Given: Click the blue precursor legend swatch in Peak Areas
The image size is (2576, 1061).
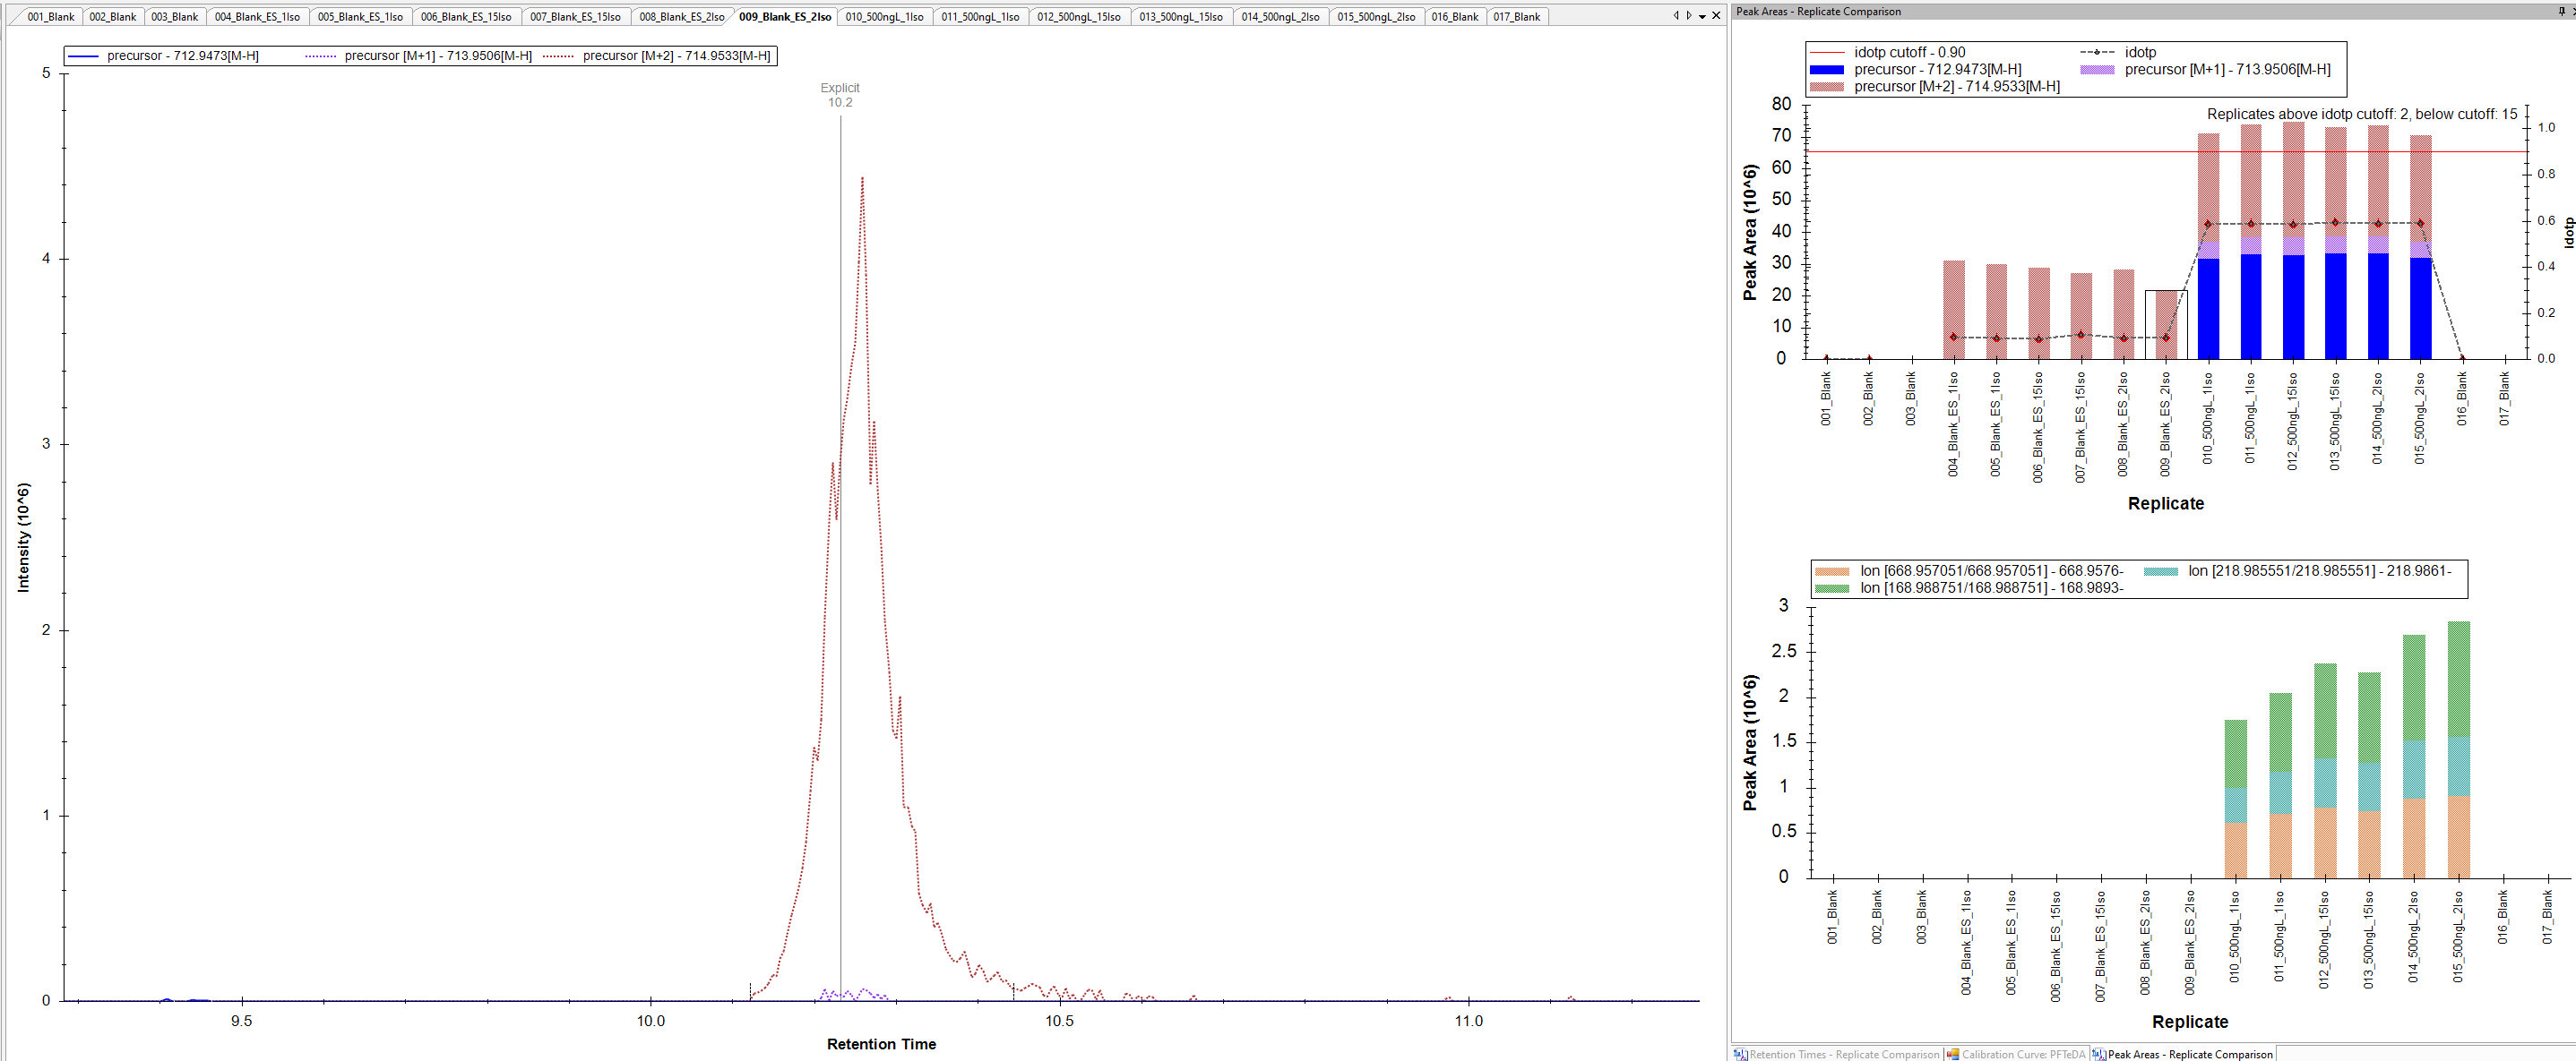Looking at the screenshot, I should (1826, 70).
